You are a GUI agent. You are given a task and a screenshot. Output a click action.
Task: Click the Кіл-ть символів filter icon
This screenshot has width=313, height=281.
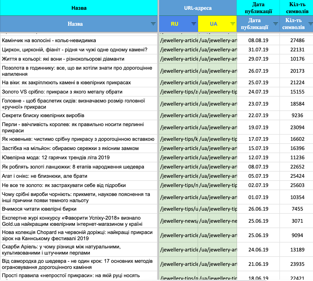pyautogui.click(x=310, y=24)
